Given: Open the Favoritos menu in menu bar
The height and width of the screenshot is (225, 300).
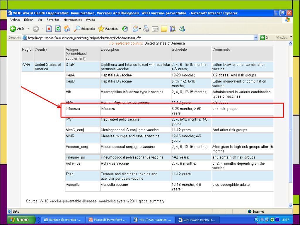Looking at the screenshot, I should [x=53, y=20].
